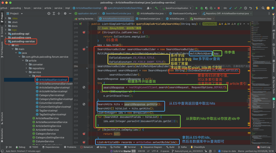Run with coverage shield icon
This screenshot has height=153, width=276.
(x=206, y=8)
